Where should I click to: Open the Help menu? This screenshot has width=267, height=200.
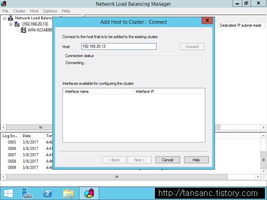pyautogui.click(x=66, y=11)
